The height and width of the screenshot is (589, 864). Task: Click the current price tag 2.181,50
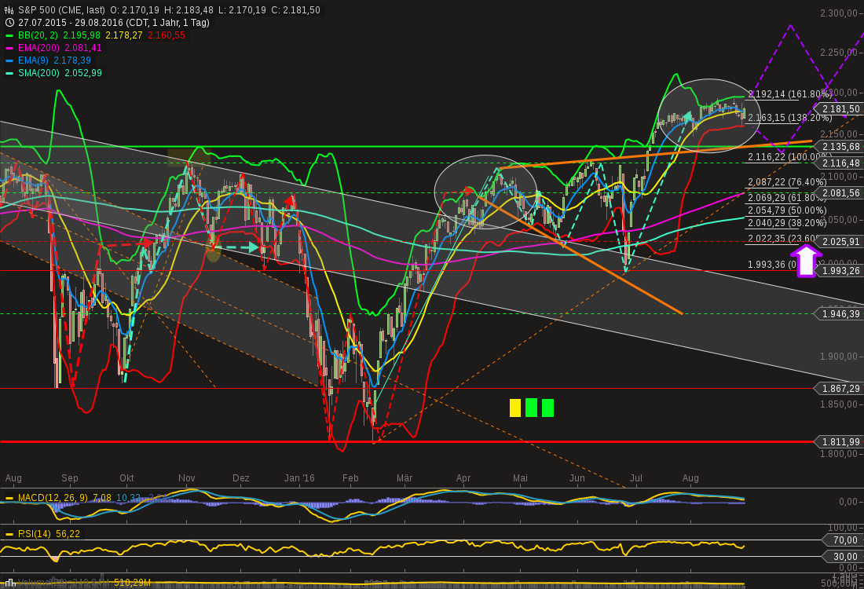(839, 109)
